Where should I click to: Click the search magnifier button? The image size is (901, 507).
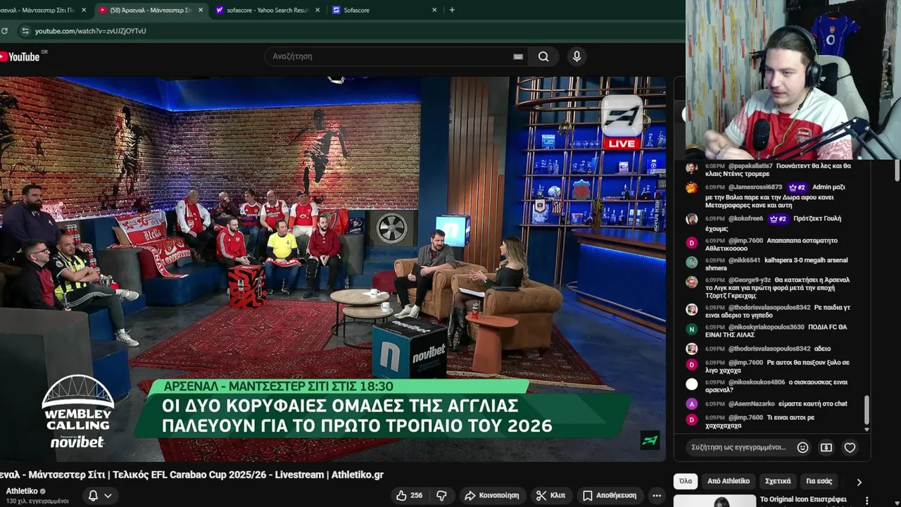[543, 56]
